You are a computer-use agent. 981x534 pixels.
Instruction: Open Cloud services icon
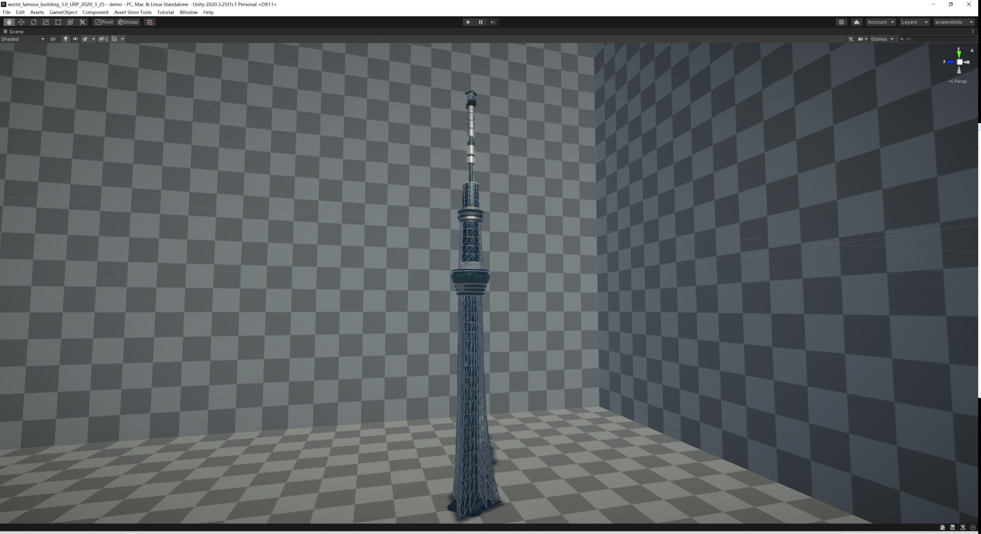(857, 22)
